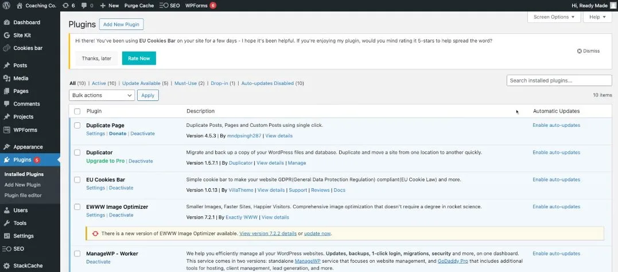Open Duplicator Manage link

297,163
